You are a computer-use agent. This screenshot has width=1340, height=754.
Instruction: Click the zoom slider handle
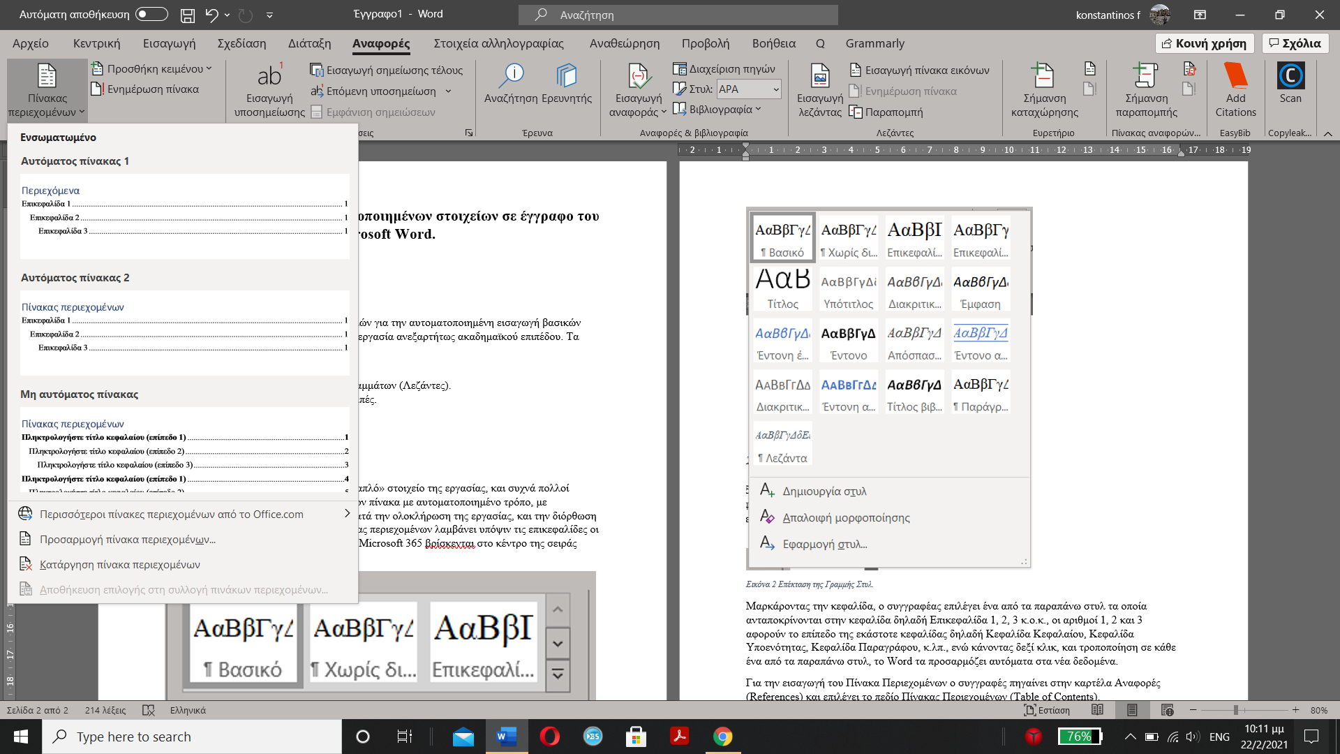tap(1235, 710)
